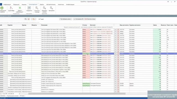Open the Прайсы ribbon tab
The image size is (177, 99).
click(x=42, y=4)
